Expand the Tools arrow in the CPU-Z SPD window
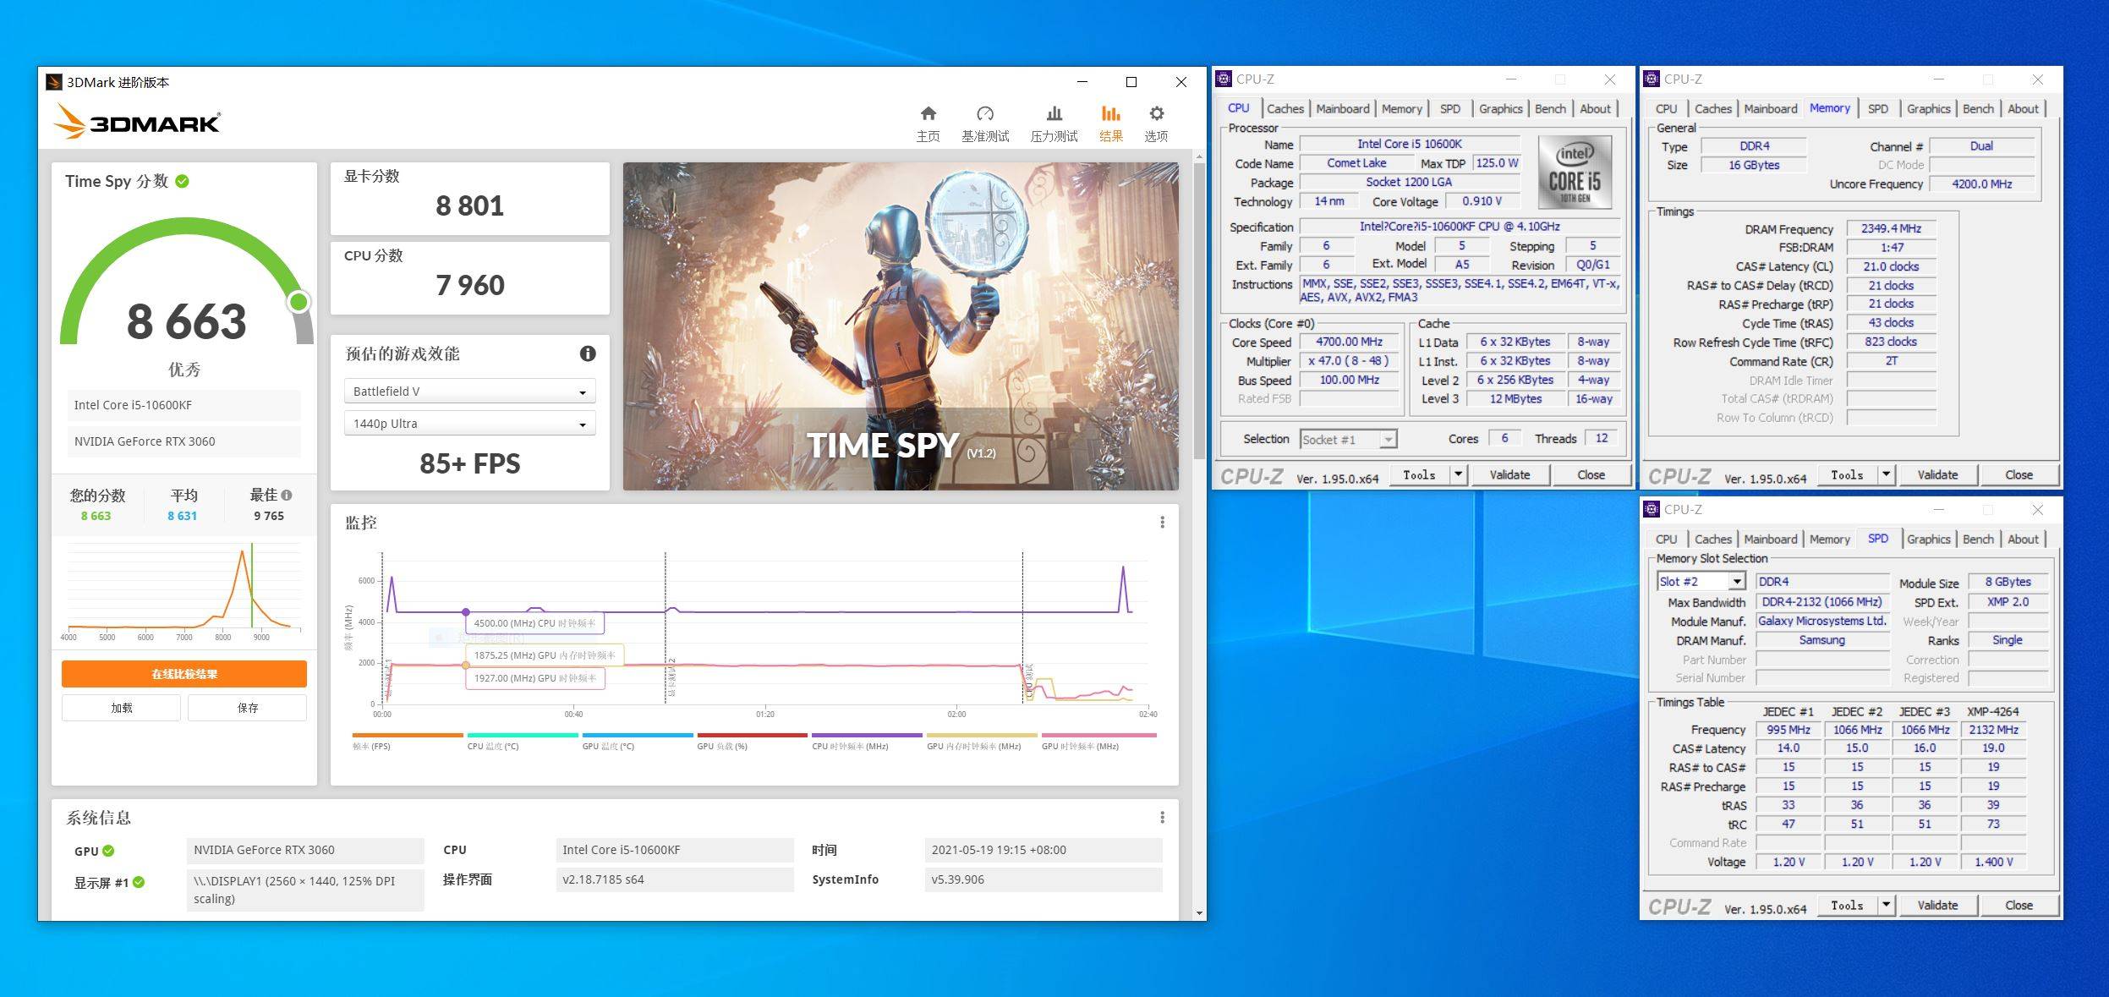Image resolution: width=2109 pixels, height=997 pixels. pyautogui.click(x=1886, y=905)
